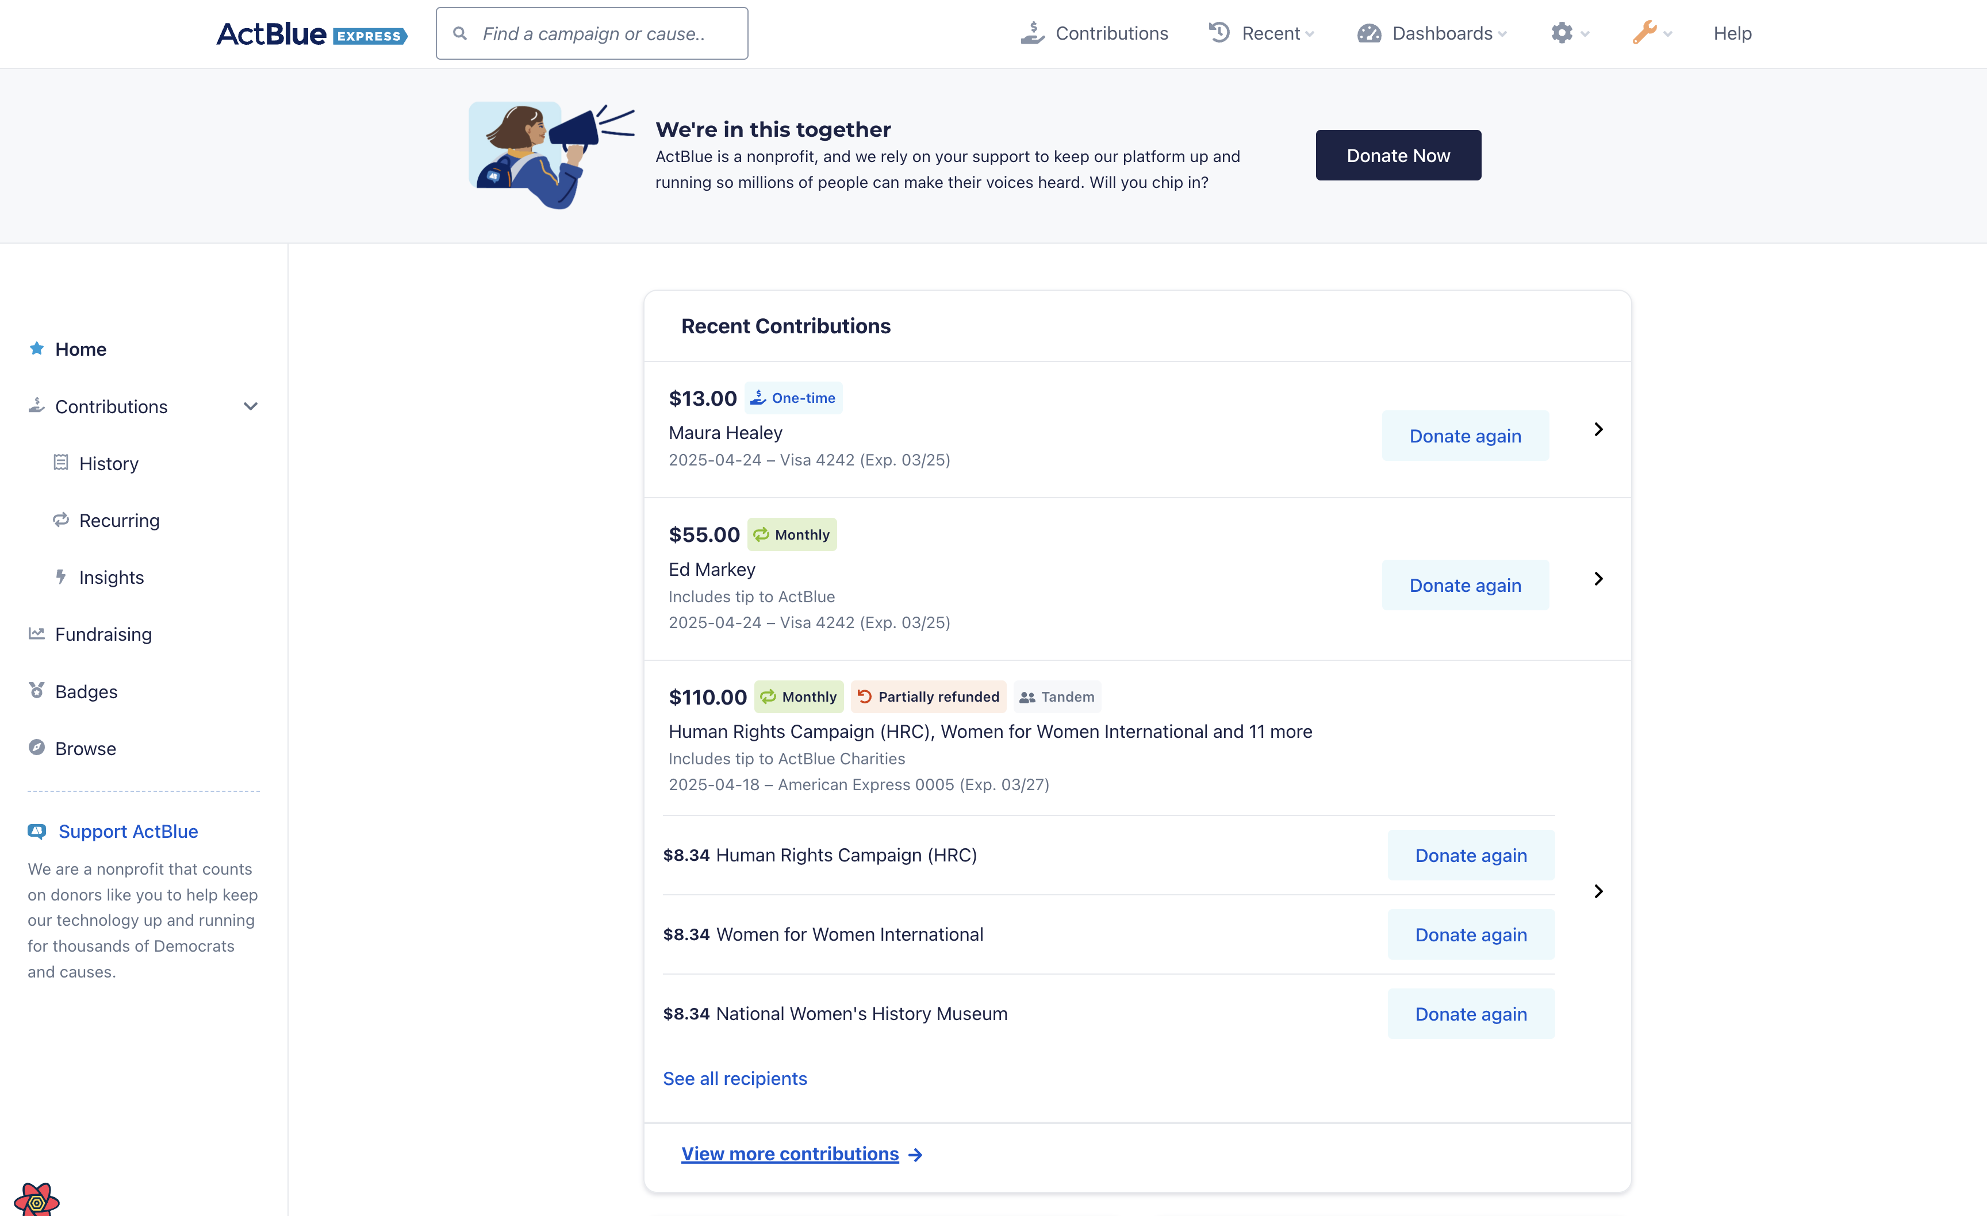
Task: Open History in the sidebar
Action: pos(108,463)
